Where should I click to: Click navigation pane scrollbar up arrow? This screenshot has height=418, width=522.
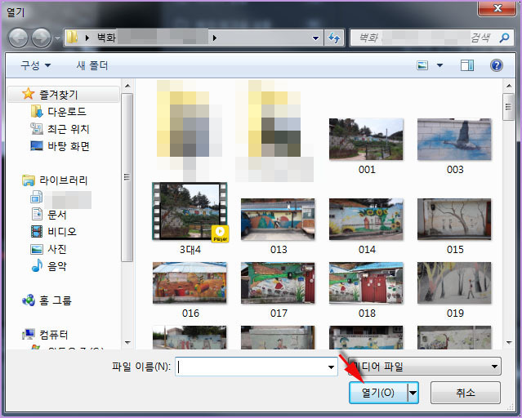click(127, 86)
